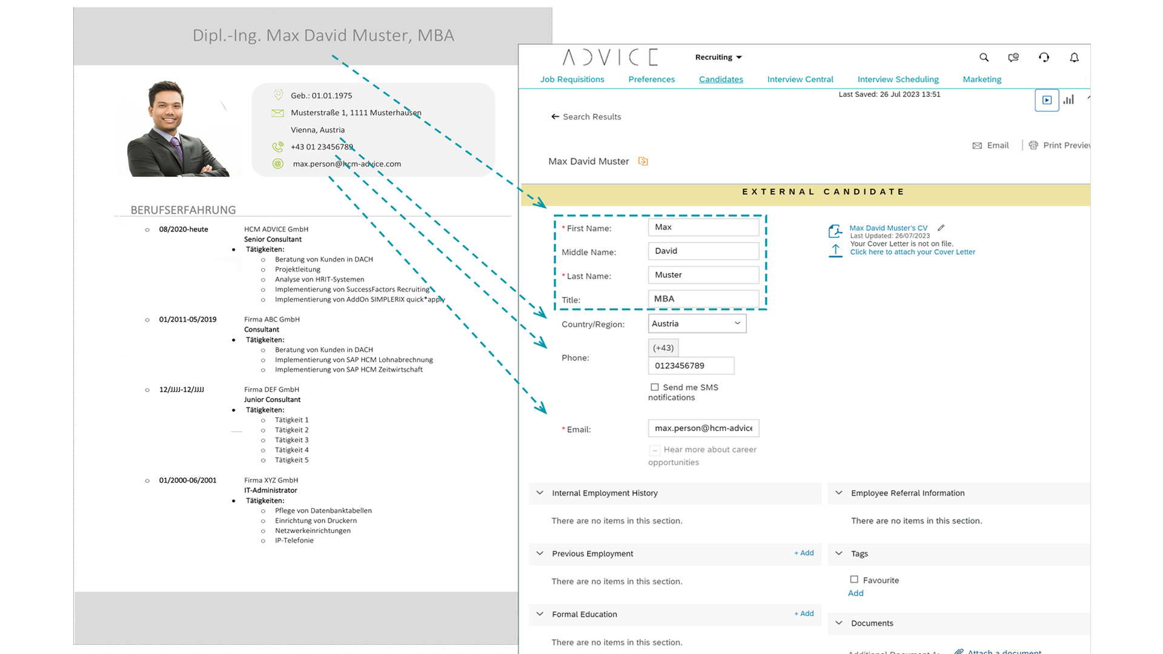The width and height of the screenshot is (1163, 654).
Task: Click the pencil icon beside CV name
Action: pyautogui.click(x=941, y=228)
